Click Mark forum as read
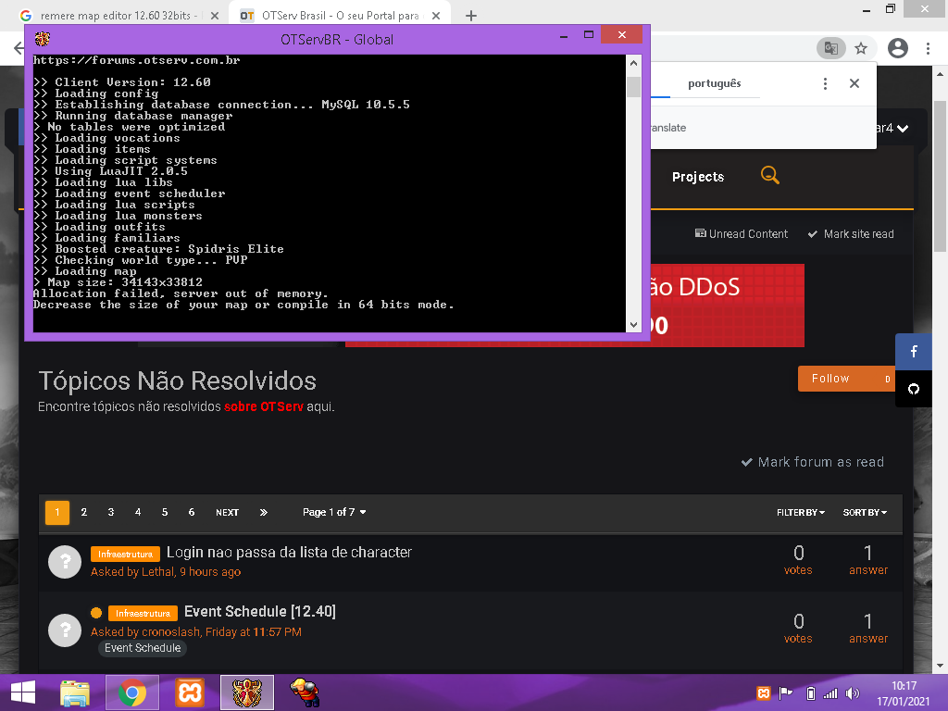Viewport: 948px width, 711px height. click(813, 462)
